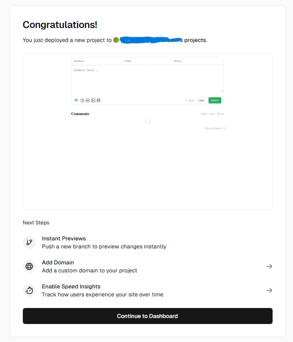Click the Instant Previews branch icon

click(29, 242)
